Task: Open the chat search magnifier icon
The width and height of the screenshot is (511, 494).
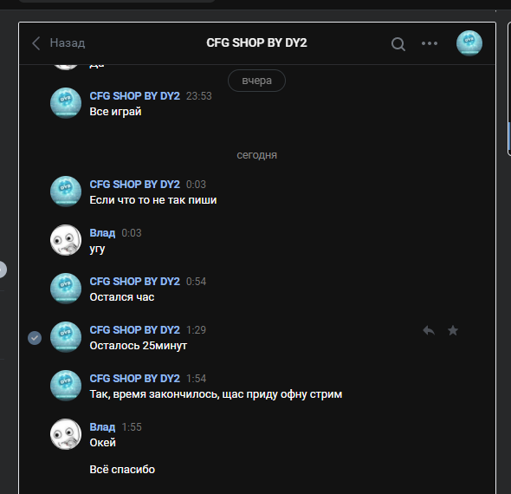Action: (x=398, y=43)
